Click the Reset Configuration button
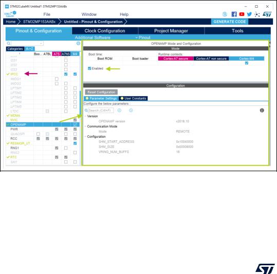The height and width of the screenshot is (274, 277). coord(101,92)
